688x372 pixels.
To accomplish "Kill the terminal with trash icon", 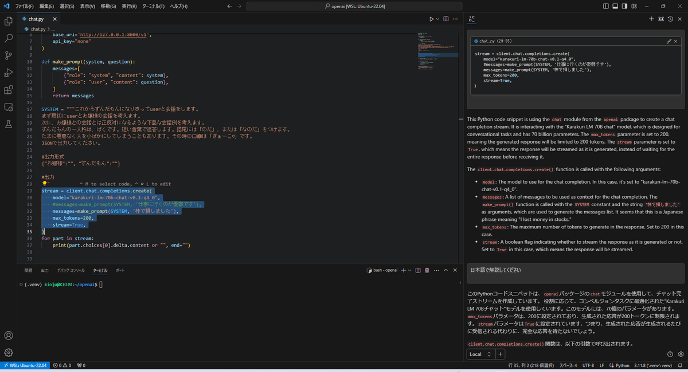I will 427,270.
